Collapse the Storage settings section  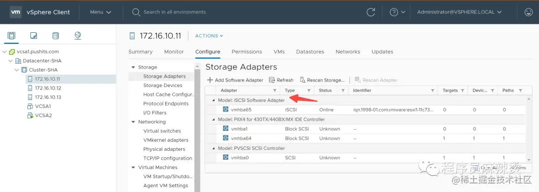click(133, 68)
